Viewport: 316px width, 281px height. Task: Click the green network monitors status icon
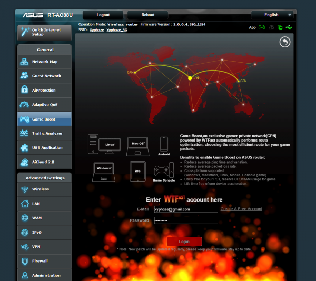pos(280,27)
